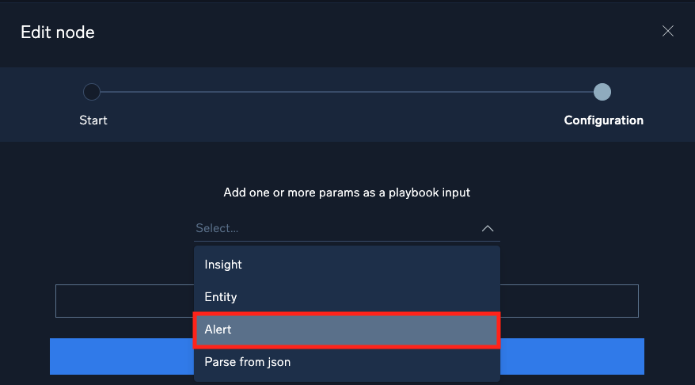This screenshot has height=385, width=695.
Task: Click the progress line between Start and Configuration
Action: click(x=347, y=92)
